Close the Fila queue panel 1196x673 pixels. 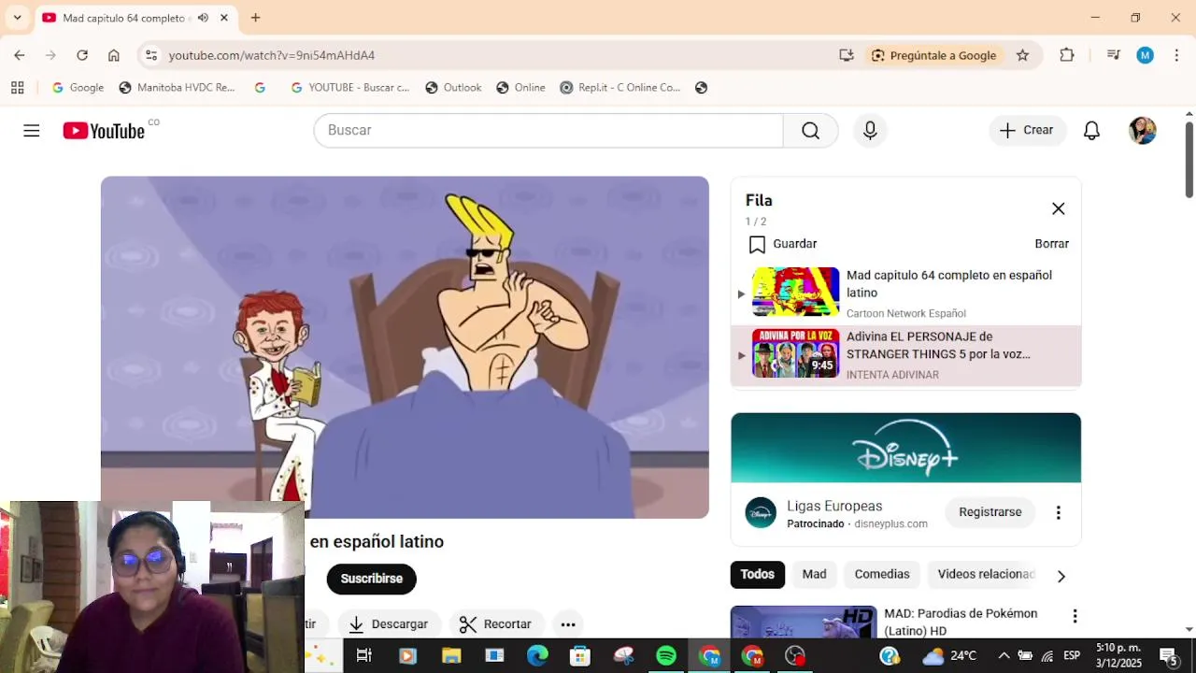click(1058, 209)
